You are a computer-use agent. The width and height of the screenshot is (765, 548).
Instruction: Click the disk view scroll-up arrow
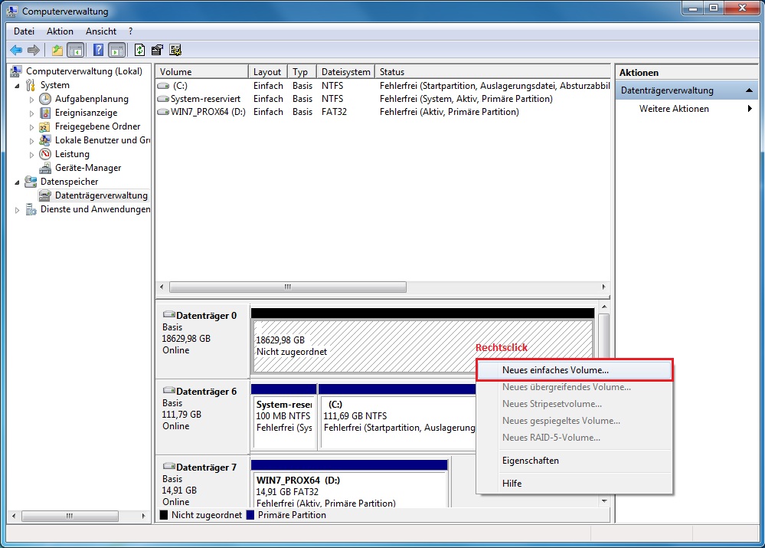click(x=604, y=307)
